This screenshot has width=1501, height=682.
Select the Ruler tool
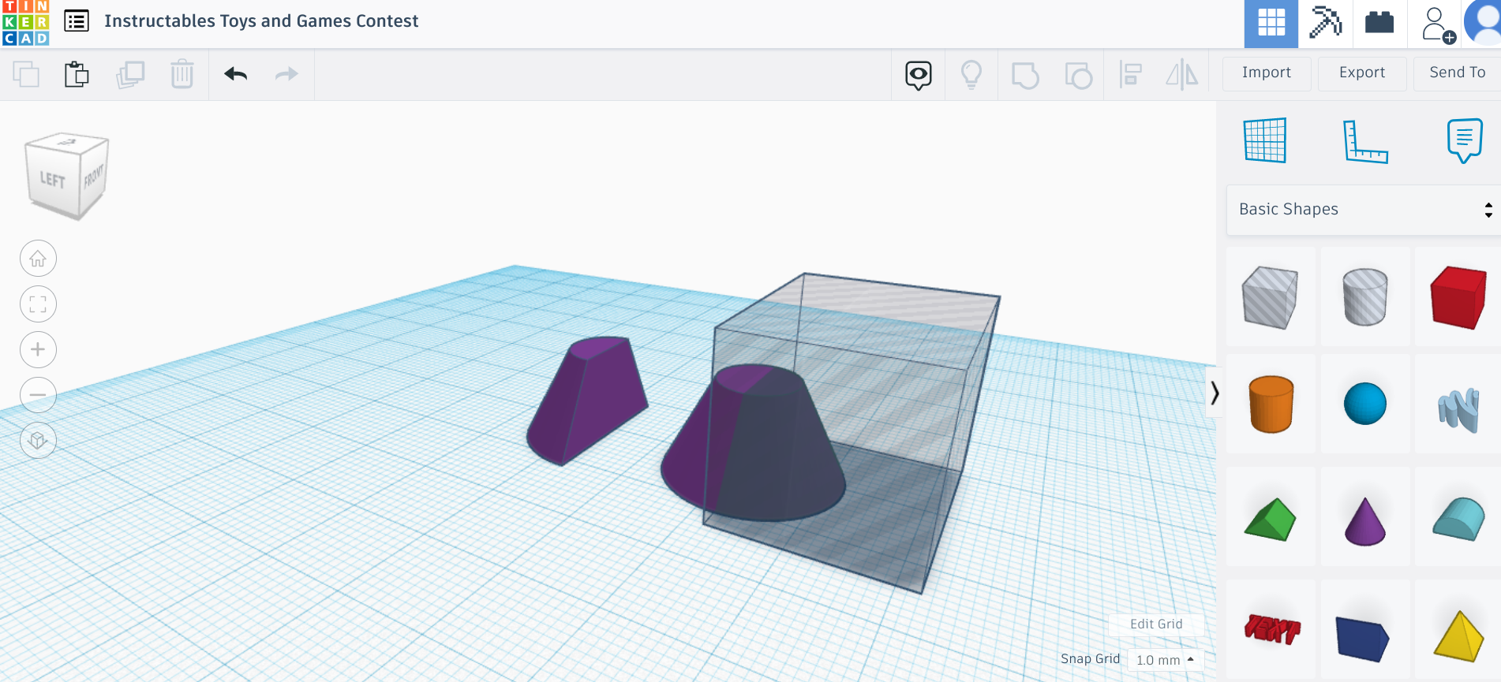point(1365,142)
